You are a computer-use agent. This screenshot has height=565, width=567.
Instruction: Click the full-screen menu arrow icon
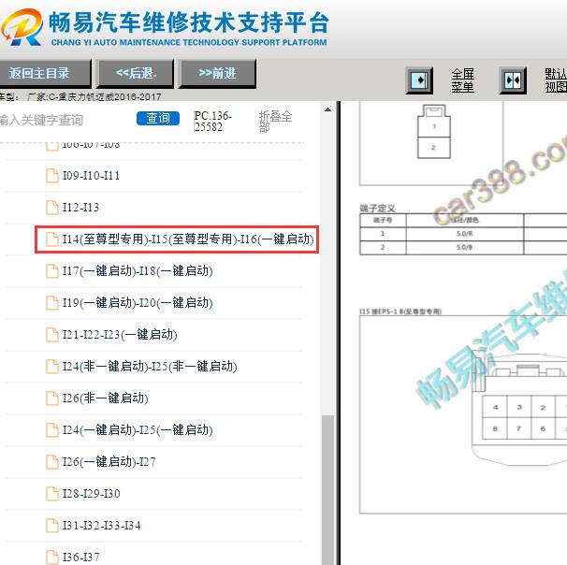[419, 80]
